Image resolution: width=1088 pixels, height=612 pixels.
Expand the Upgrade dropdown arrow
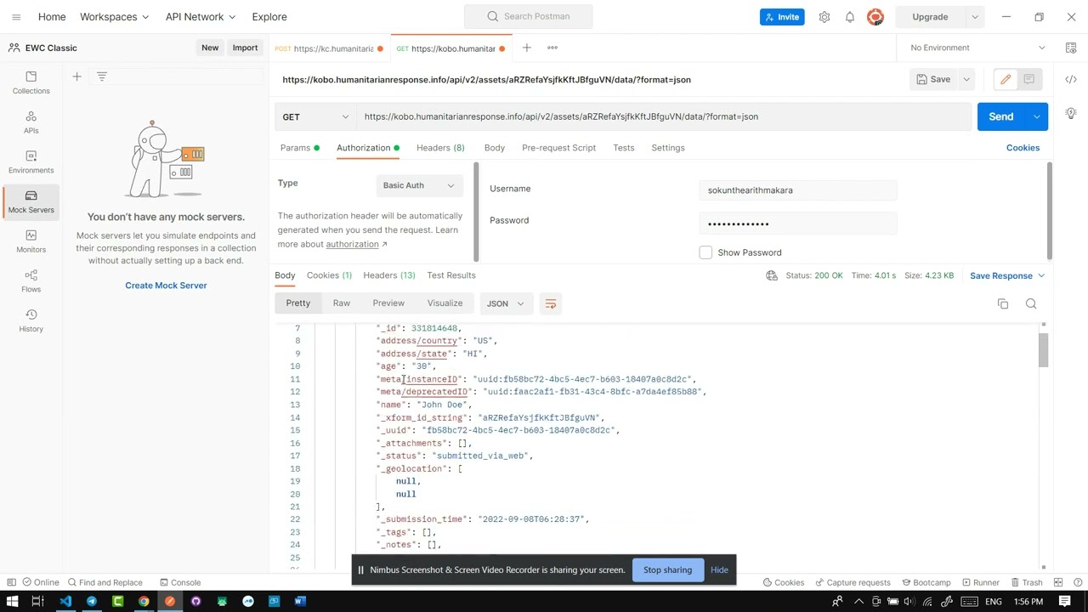point(975,17)
